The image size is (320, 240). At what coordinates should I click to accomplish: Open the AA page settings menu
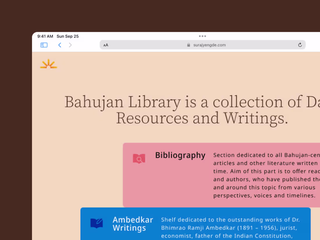106,45
